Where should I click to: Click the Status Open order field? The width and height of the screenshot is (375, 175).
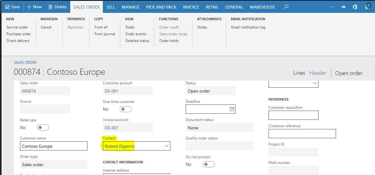[x=211, y=91]
